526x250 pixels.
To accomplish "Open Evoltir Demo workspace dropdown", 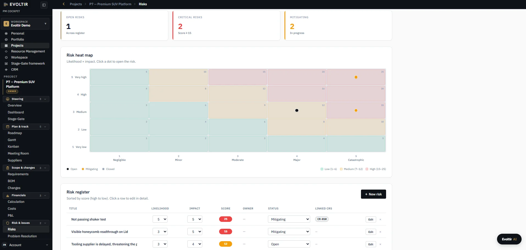I will pos(25,24).
